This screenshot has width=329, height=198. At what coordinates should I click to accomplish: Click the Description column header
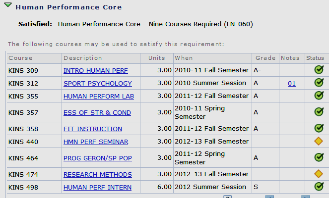(83, 58)
